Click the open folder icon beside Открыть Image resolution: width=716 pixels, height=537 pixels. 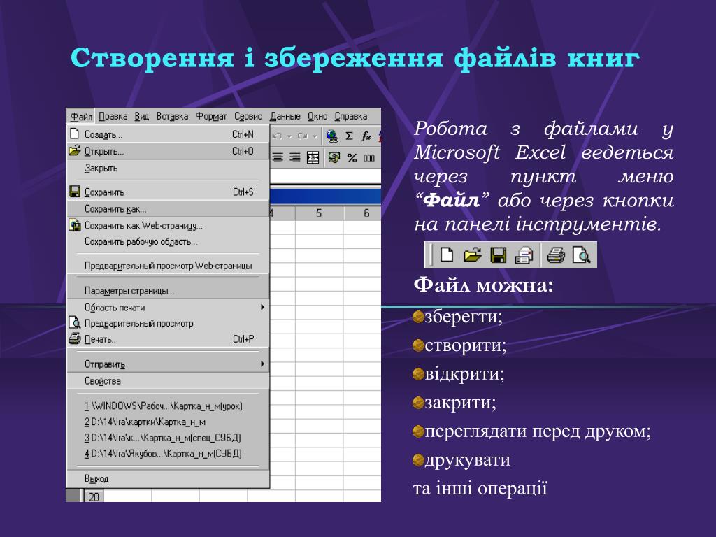coord(74,151)
